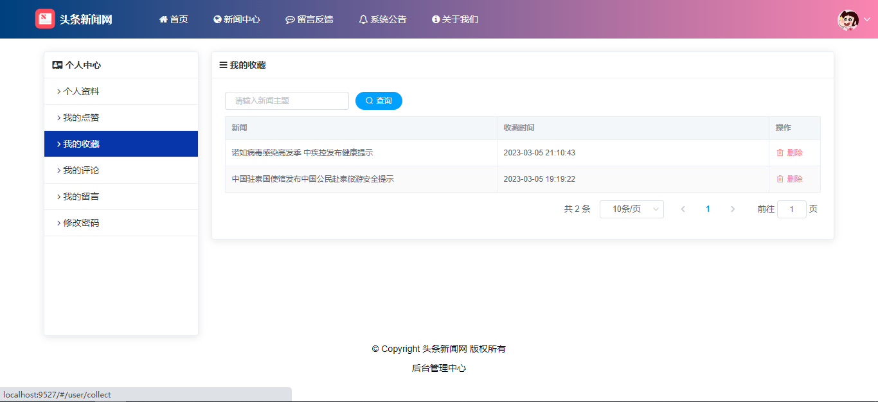Go to previous page arrow
878x402 pixels.
[683, 209]
